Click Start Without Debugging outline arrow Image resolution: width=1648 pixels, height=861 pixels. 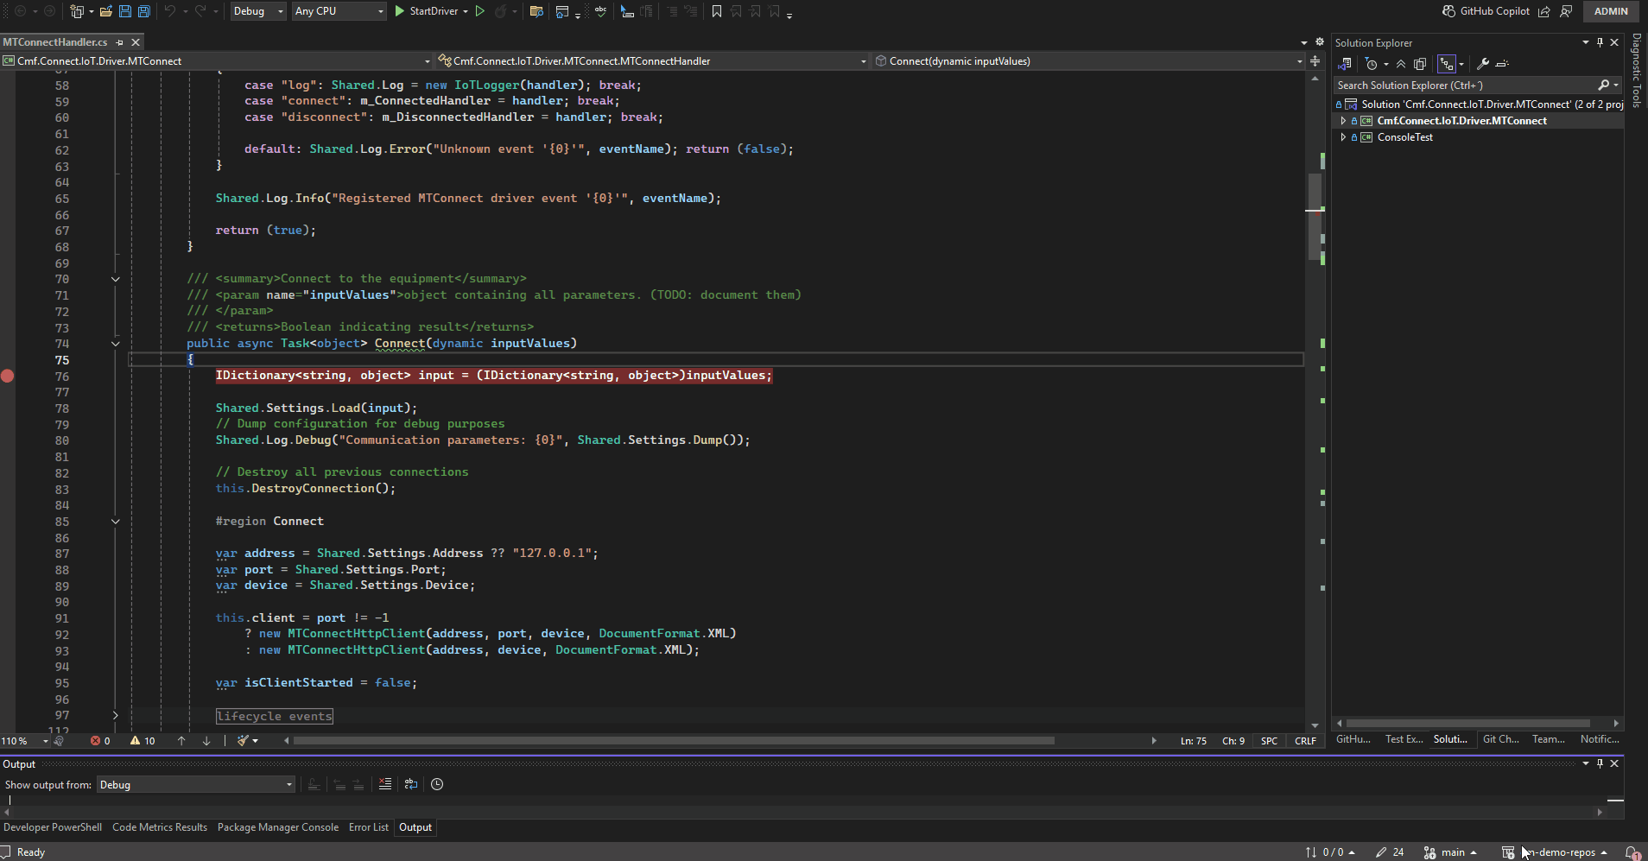[x=480, y=11]
